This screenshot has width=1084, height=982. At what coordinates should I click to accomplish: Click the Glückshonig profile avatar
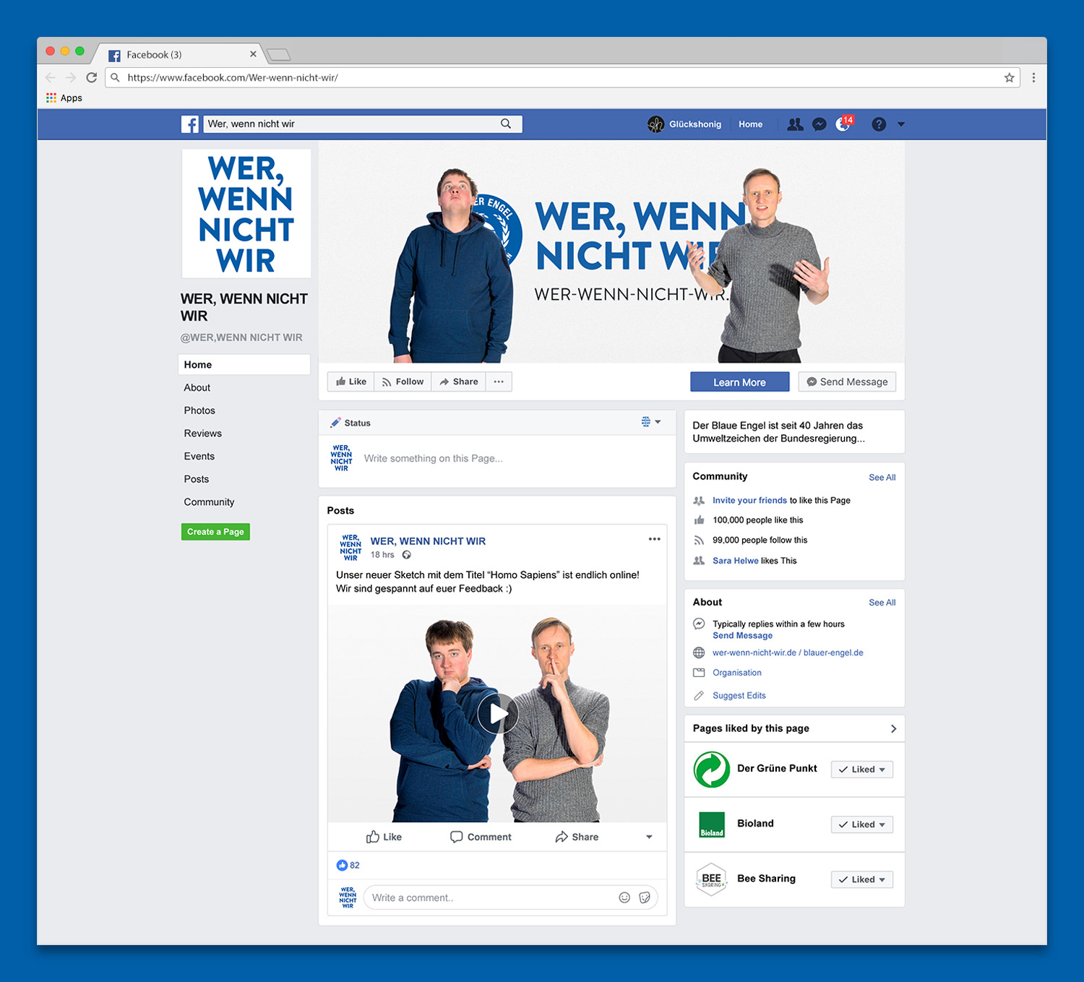click(x=655, y=124)
